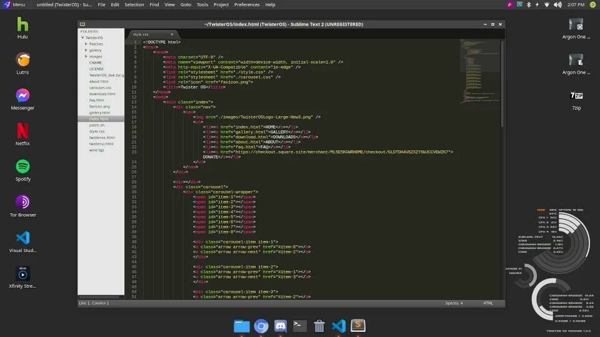This screenshot has height=337, width=600.
Task: Open the Edit menu
Action: 115,4
